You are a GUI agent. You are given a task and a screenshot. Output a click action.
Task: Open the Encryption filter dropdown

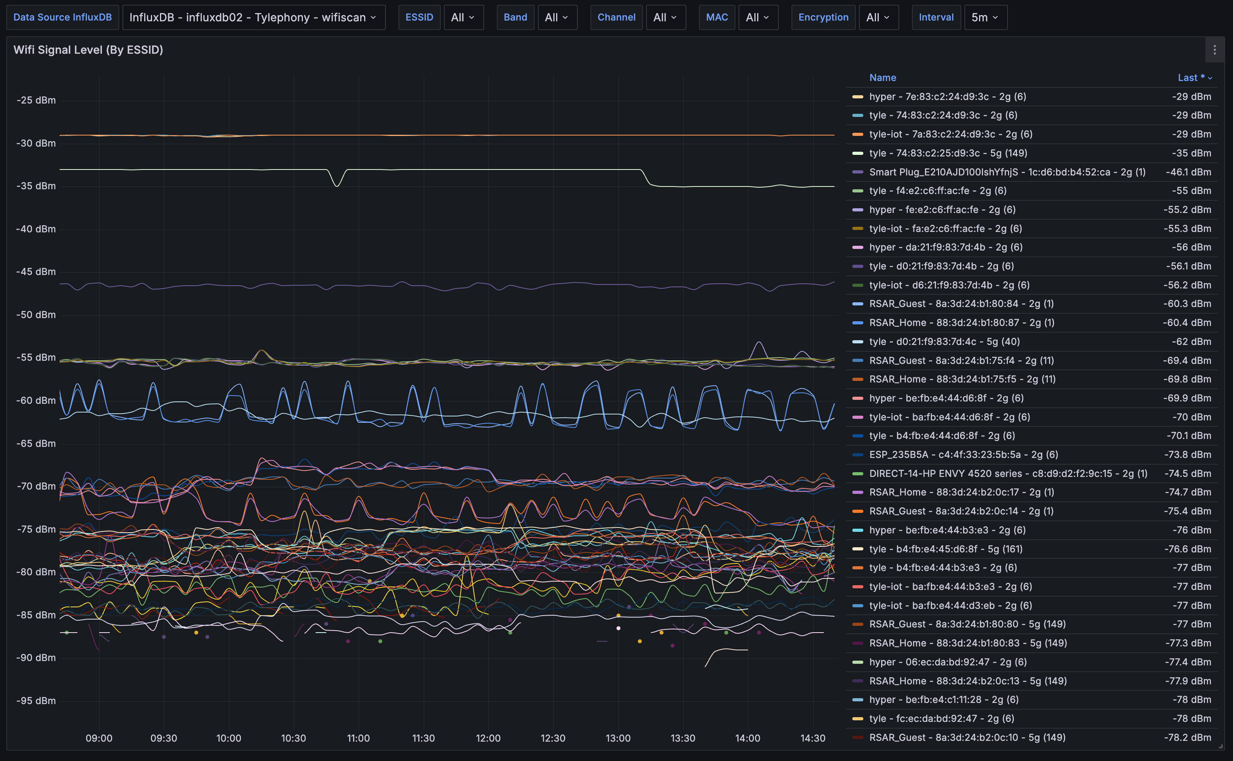(878, 18)
